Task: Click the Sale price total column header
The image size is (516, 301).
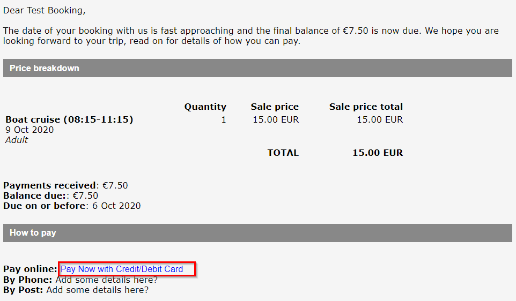Action: (366, 107)
